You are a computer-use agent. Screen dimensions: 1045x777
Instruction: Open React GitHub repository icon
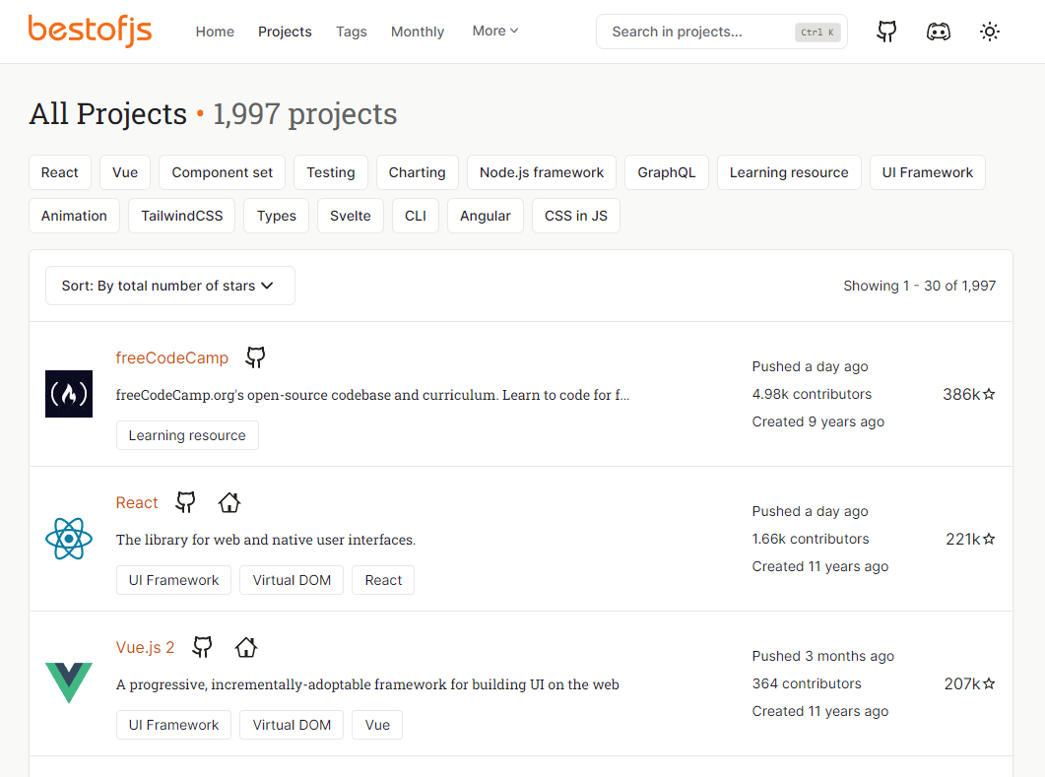click(x=185, y=502)
